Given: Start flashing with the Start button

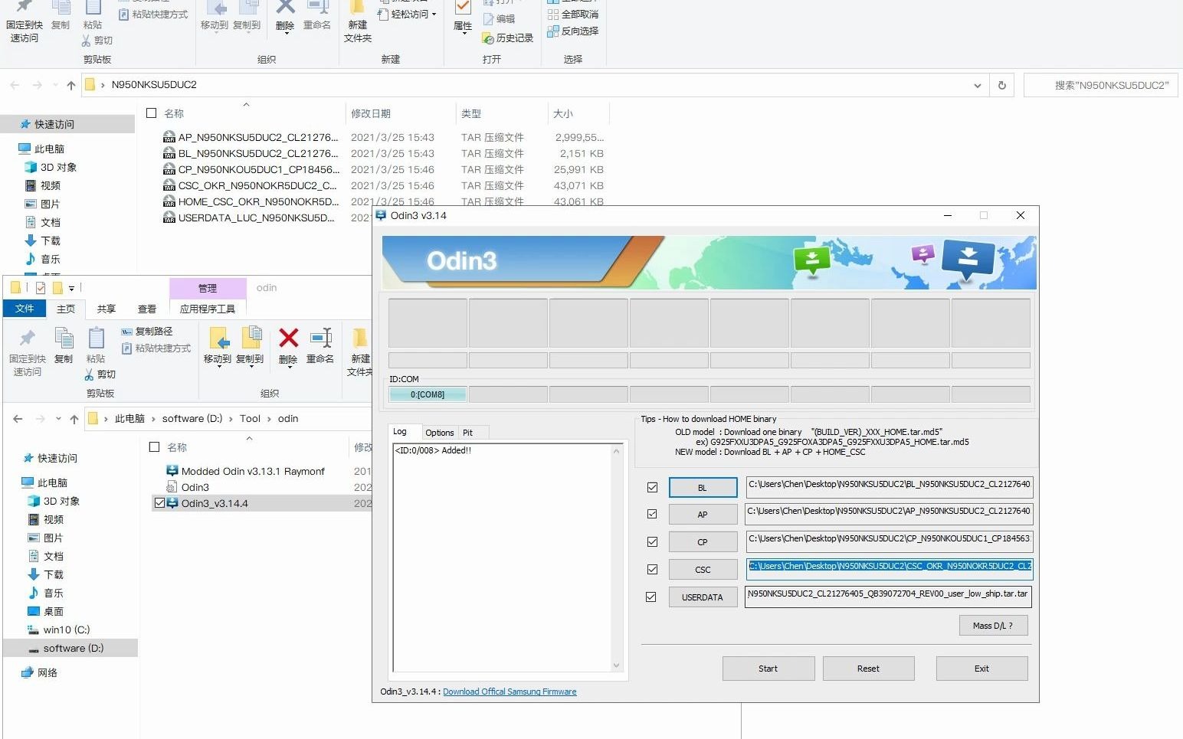Looking at the screenshot, I should [x=768, y=669].
